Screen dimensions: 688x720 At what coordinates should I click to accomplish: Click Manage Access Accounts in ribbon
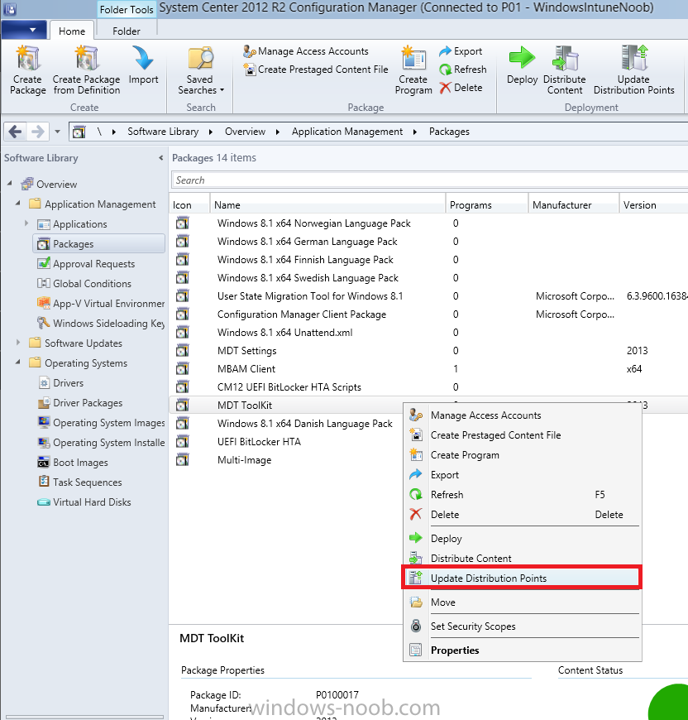tap(305, 51)
